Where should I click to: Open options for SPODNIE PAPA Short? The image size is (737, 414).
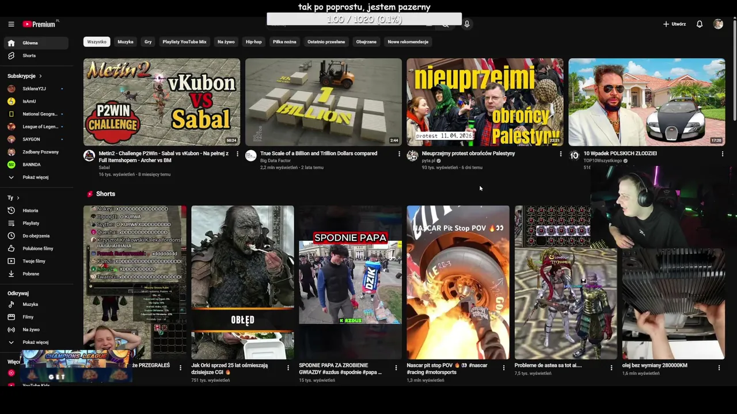click(x=396, y=367)
